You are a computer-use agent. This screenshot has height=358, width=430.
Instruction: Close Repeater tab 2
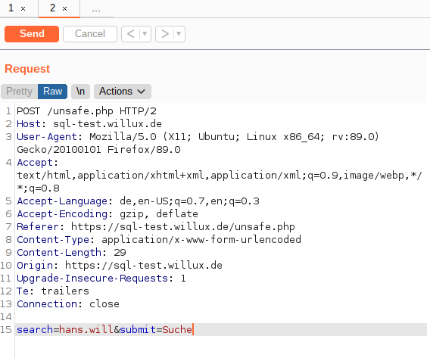pyautogui.click(x=64, y=9)
